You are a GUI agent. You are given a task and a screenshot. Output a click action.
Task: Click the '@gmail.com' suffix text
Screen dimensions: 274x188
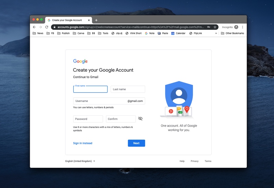click(x=135, y=101)
